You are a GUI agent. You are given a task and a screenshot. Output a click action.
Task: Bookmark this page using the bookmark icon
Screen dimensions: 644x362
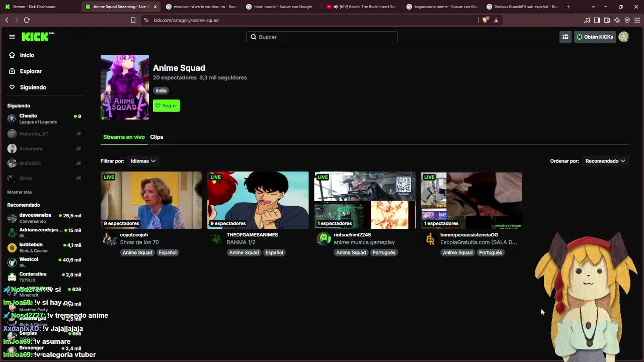[133, 20]
